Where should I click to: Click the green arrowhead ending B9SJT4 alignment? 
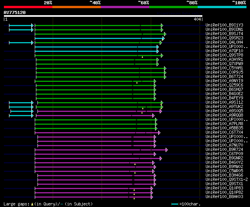pyautogui.click(x=165, y=34)
